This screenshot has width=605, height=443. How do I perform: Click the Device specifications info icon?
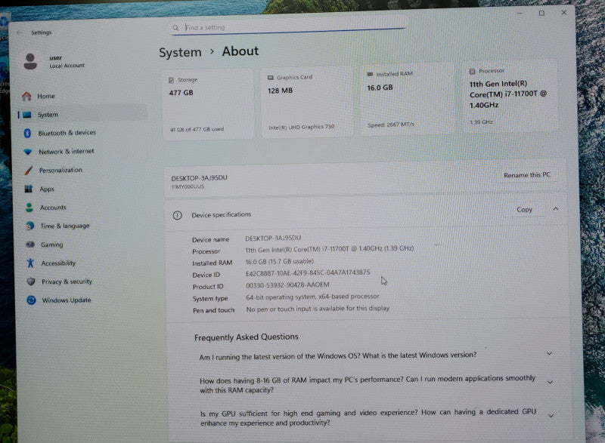[x=177, y=216]
